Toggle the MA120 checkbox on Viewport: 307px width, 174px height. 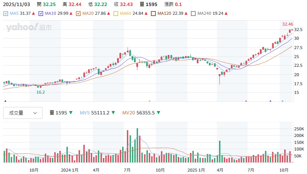click(x=153, y=14)
